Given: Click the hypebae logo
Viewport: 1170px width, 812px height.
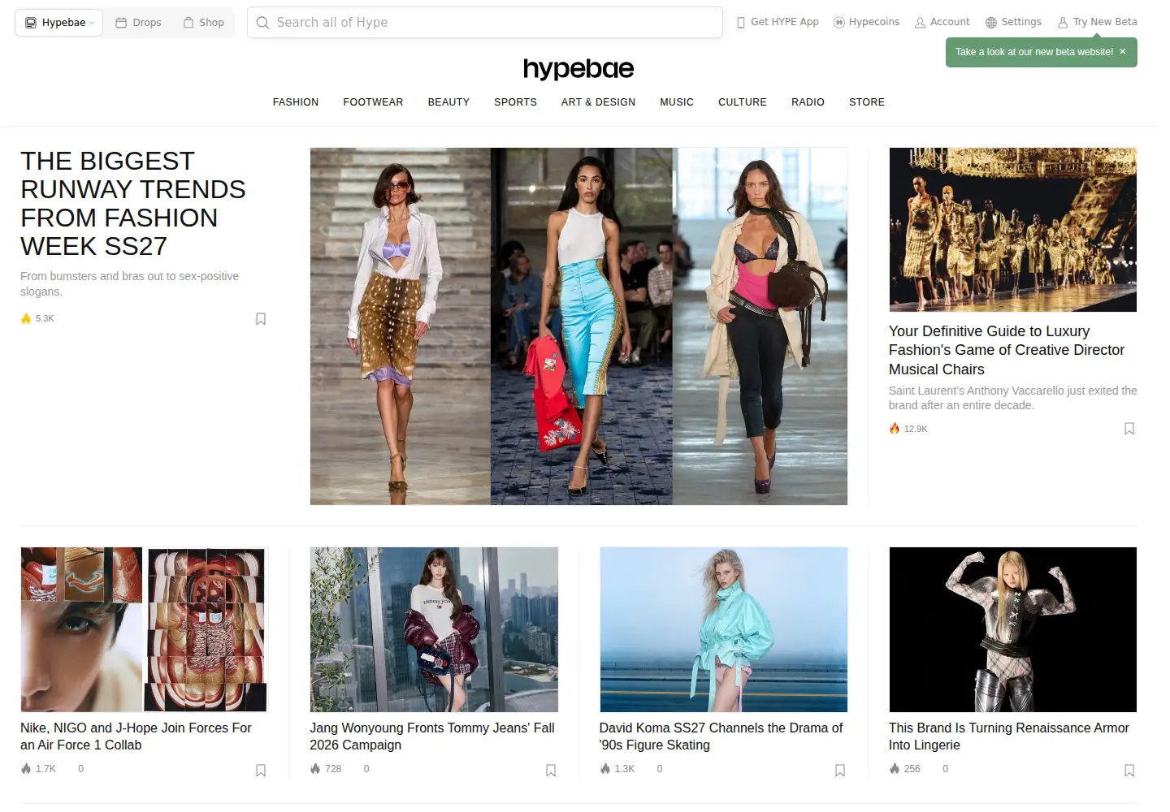Looking at the screenshot, I should point(578,69).
